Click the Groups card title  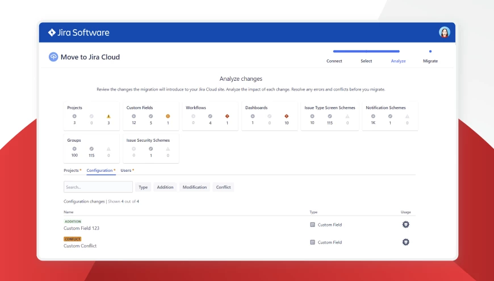tap(74, 140)
